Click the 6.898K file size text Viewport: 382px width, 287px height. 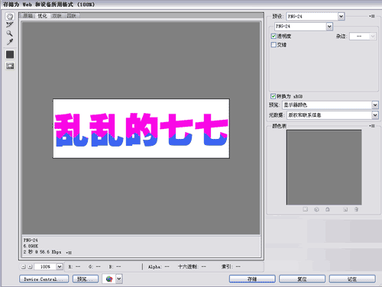point(31,246)
